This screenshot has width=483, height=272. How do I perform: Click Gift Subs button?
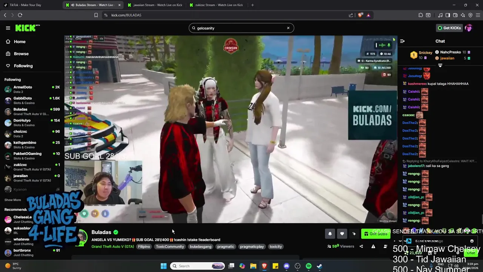point(375,234)
